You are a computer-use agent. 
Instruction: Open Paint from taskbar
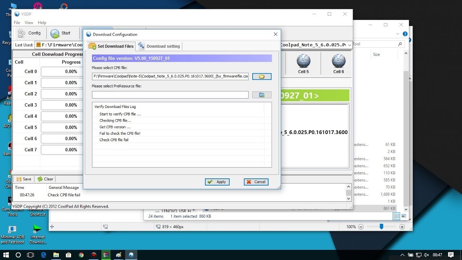pyautogui.click(x=118, y=255)
